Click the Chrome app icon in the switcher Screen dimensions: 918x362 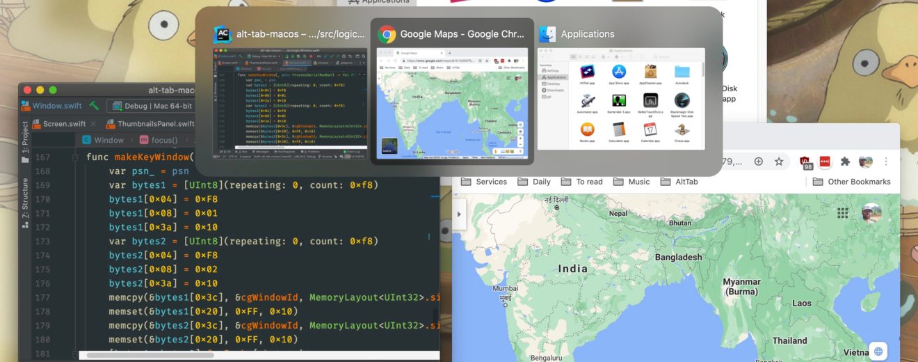click(387, 34)
